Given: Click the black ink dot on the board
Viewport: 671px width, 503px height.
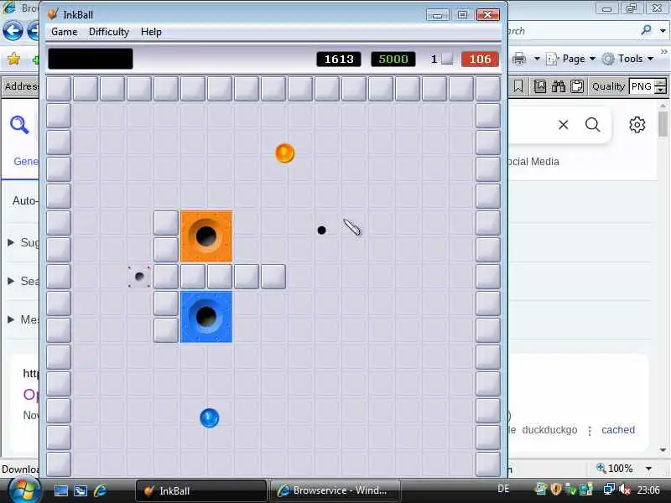Looking at the screenshot, I should (x=321, y=230).
